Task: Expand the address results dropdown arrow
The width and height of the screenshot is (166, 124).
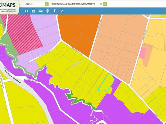Action: click(105, 4)
